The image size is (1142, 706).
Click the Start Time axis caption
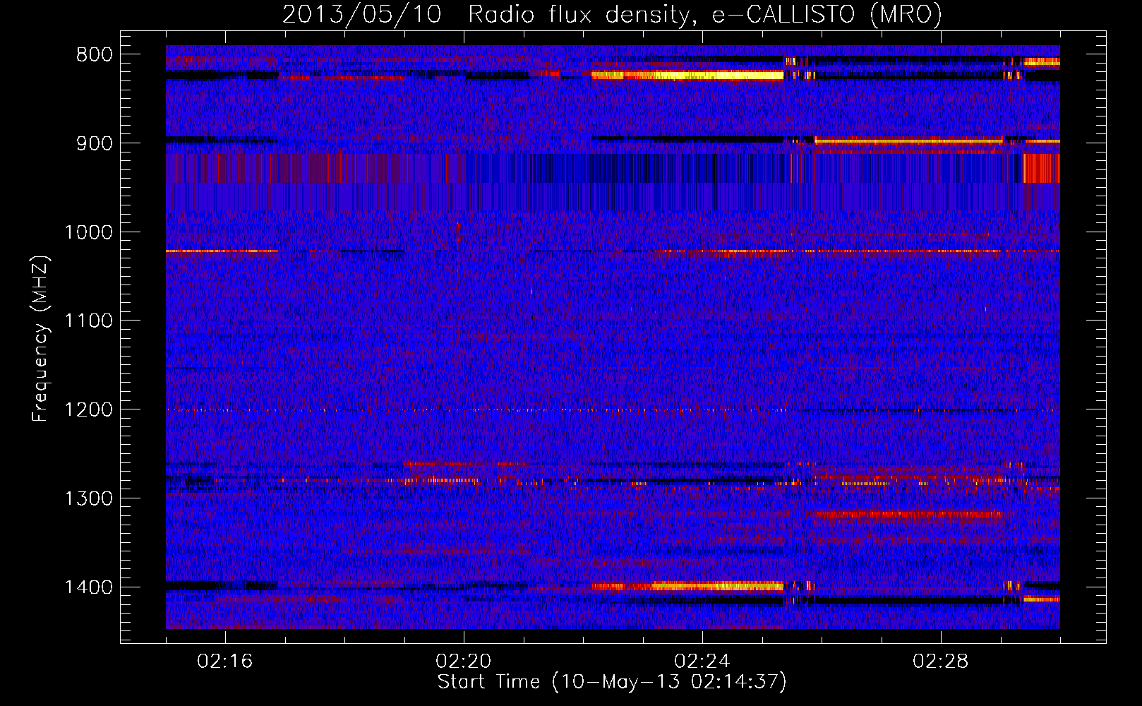612,682
